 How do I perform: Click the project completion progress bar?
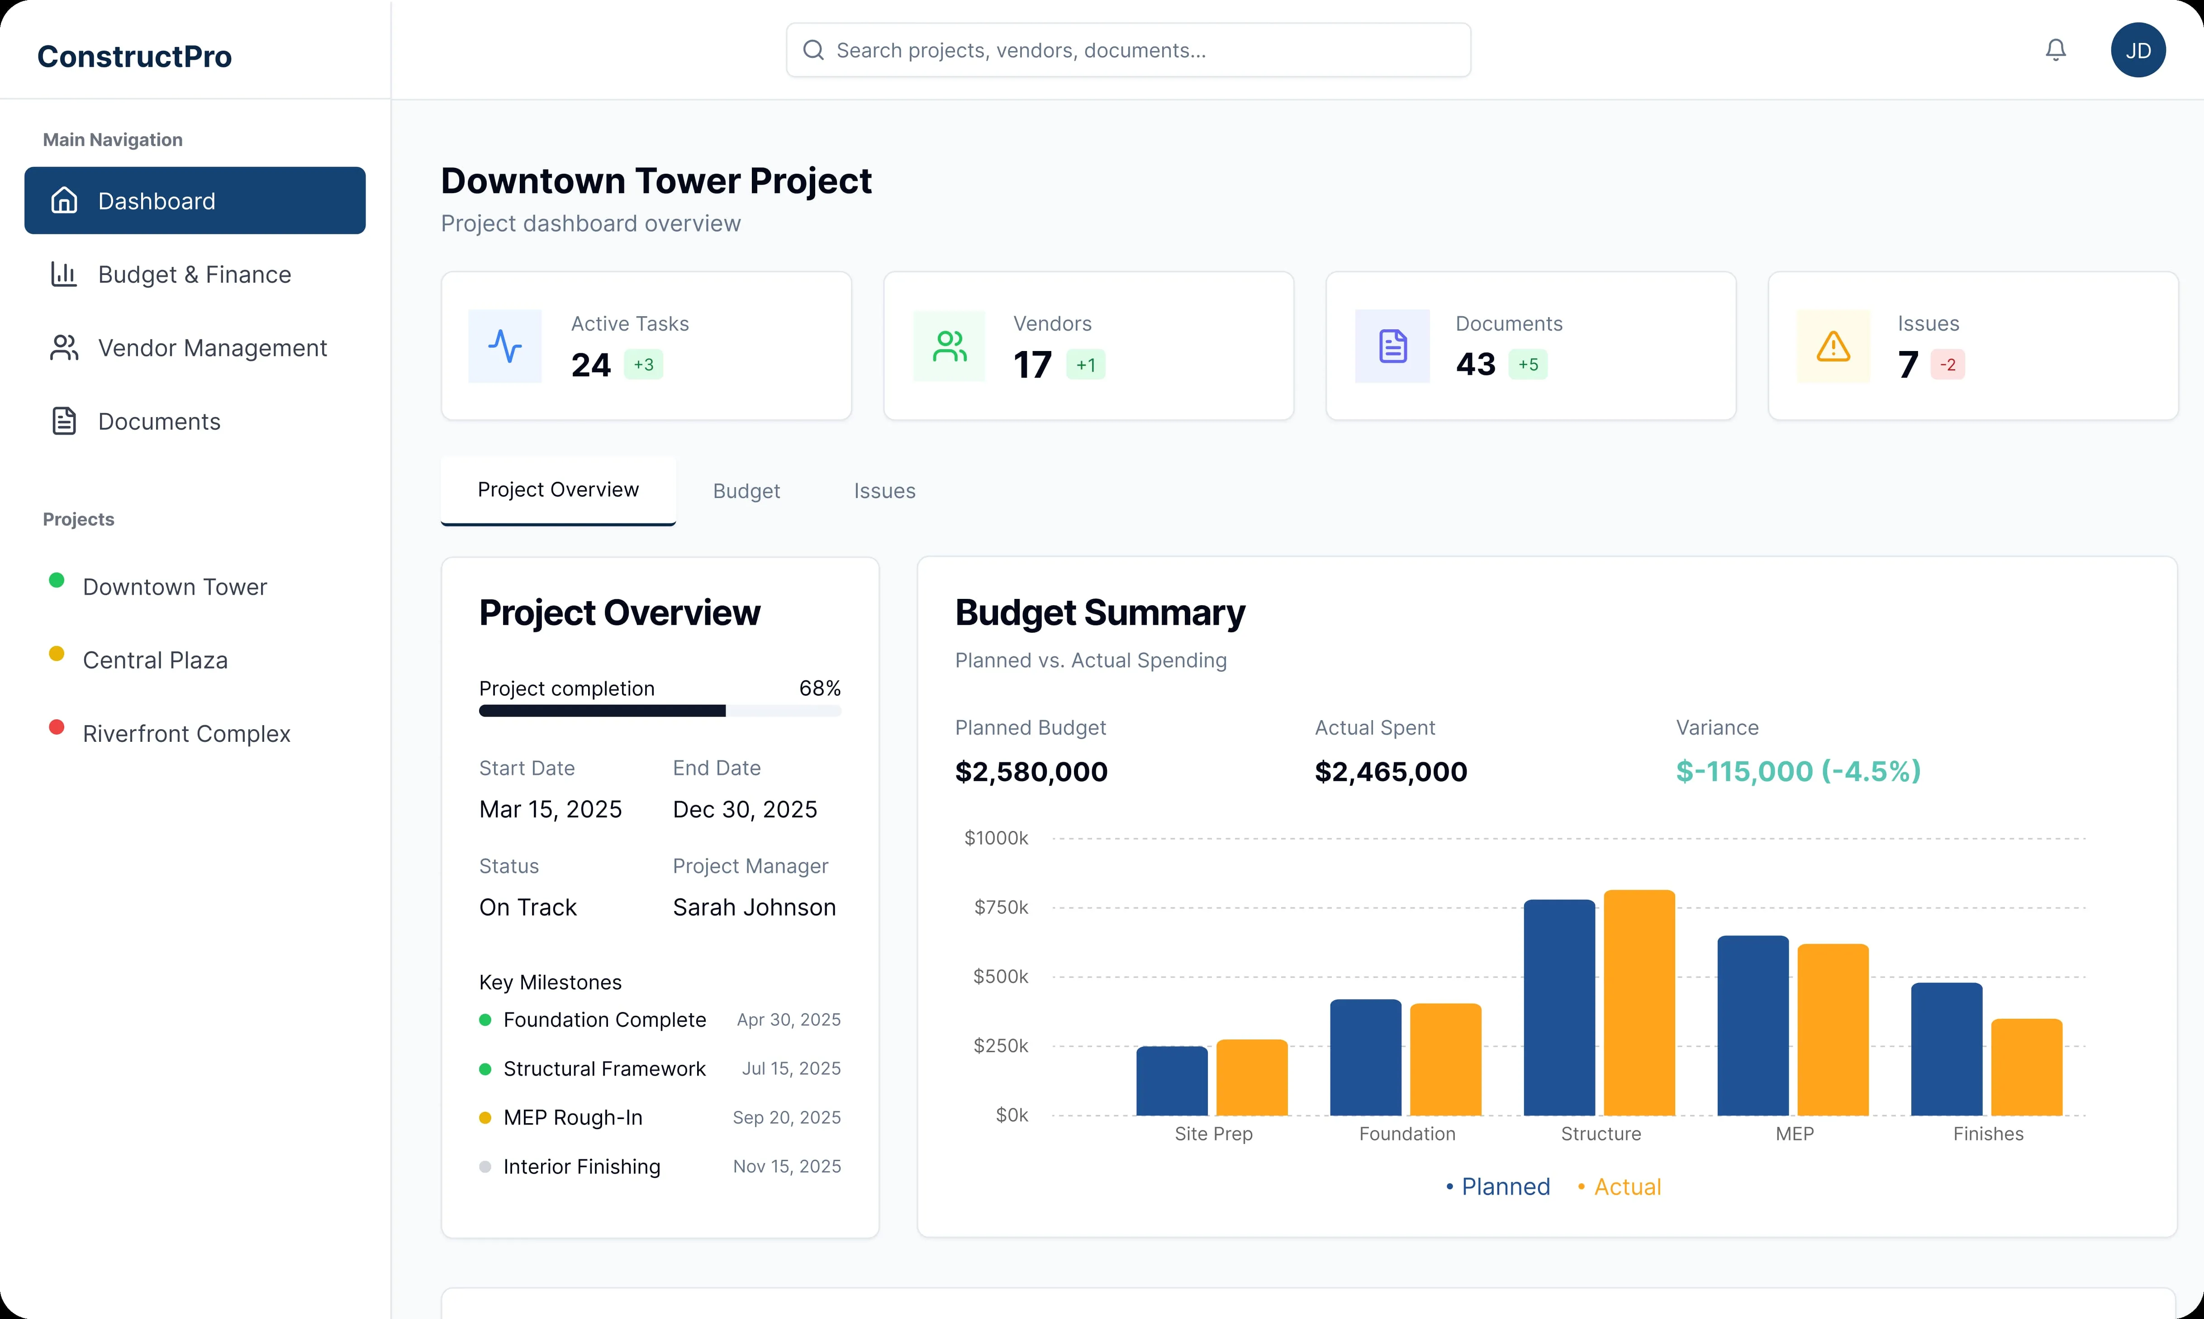pyautogui.click(x=660, y=710)
